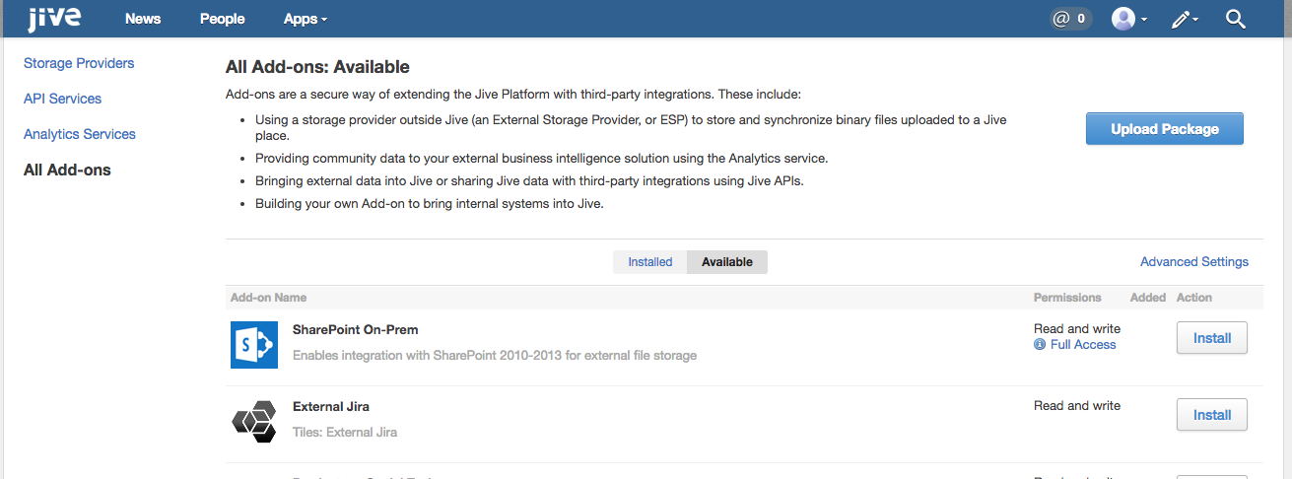Open the pencil create menu
The image size is (1292, 479).
click(1185, 19)
